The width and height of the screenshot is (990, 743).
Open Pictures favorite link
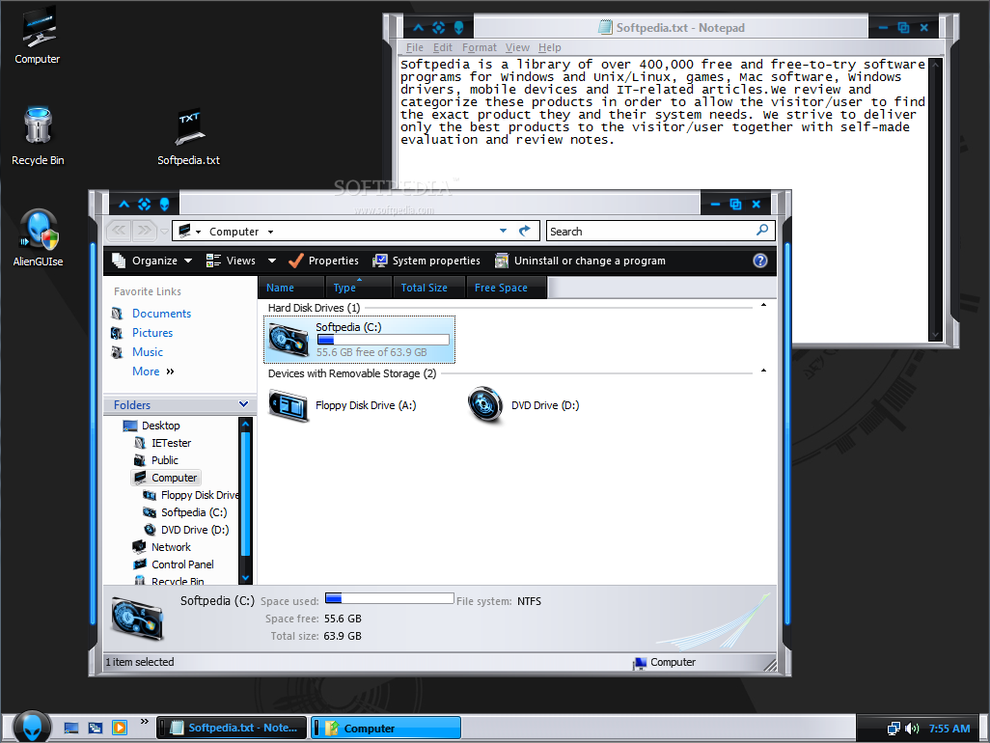152,333
